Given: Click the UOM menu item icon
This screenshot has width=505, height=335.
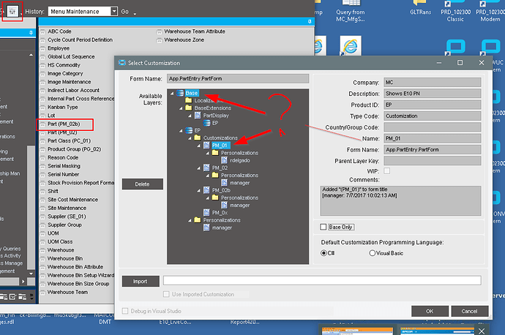Looking at the screenshot, I should [x=43, y=233].
